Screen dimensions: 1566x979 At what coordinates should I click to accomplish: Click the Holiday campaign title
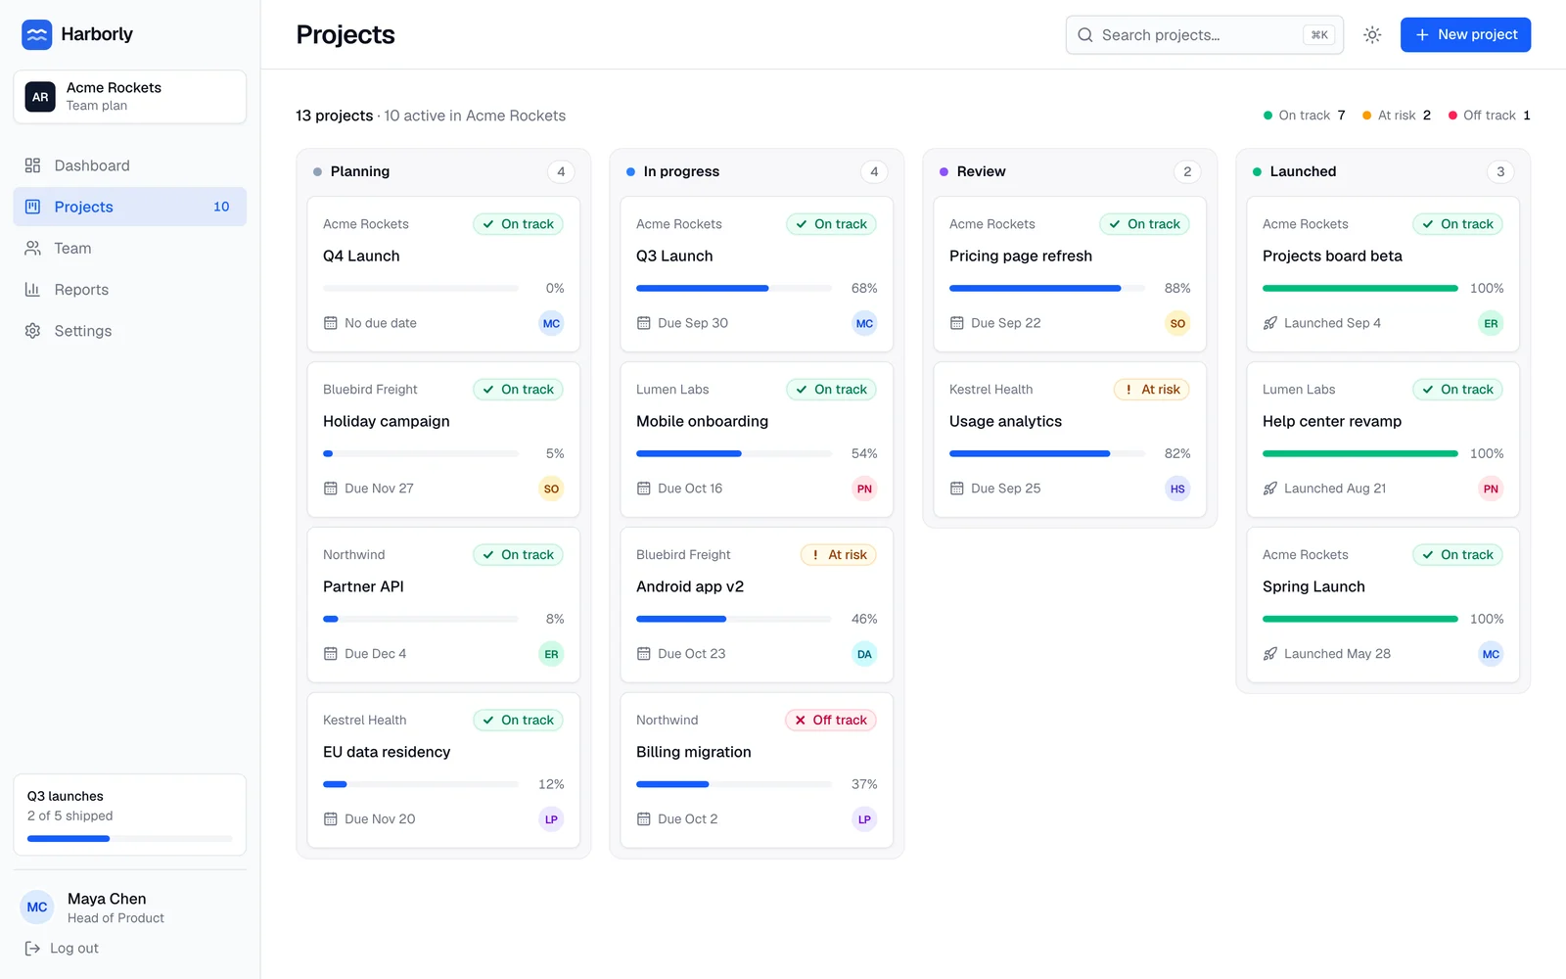pos(387,422)
